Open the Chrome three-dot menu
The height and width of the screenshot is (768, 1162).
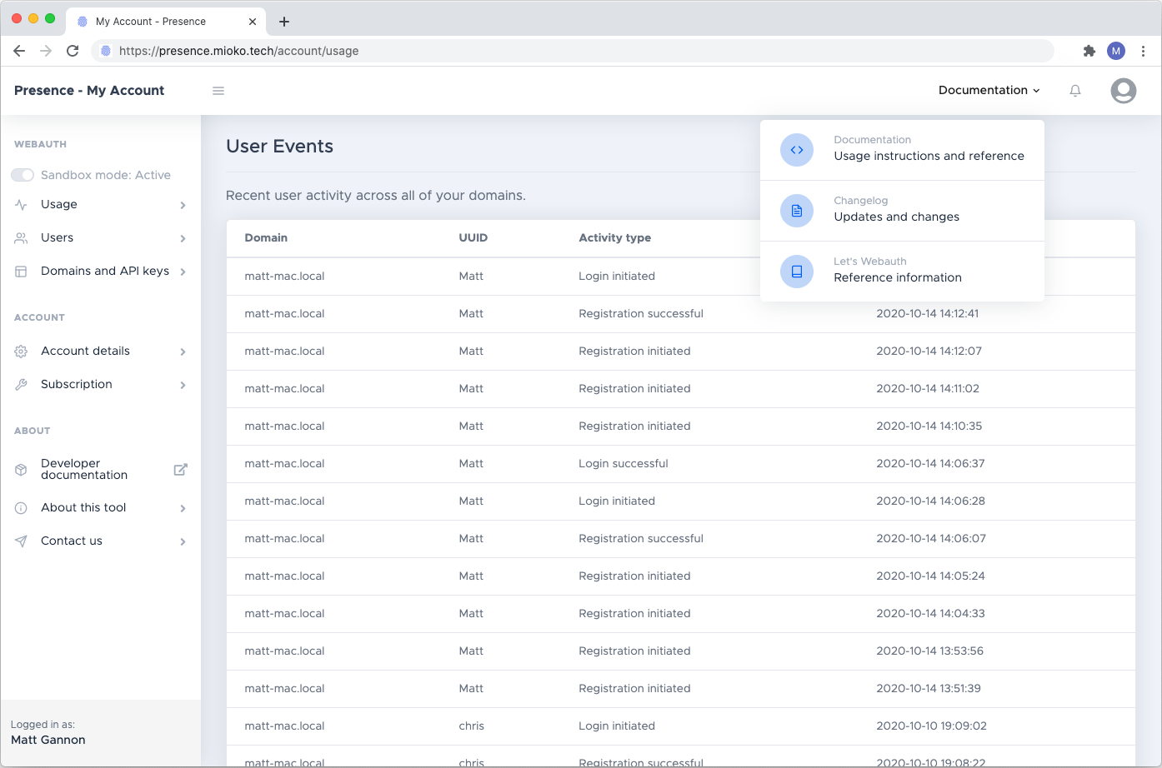[1144, 51]
